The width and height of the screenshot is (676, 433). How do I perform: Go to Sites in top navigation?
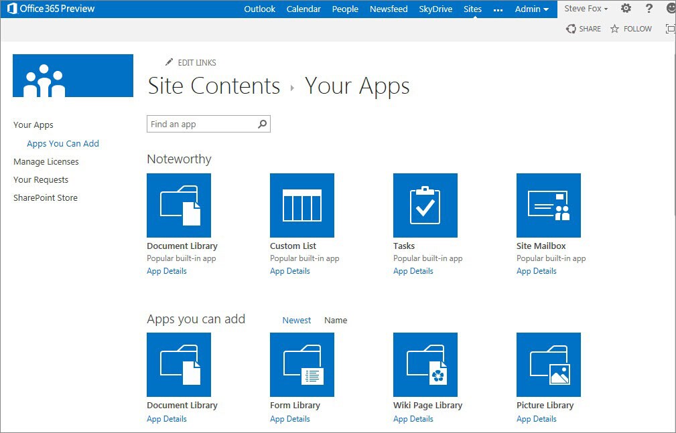point(472,9)
